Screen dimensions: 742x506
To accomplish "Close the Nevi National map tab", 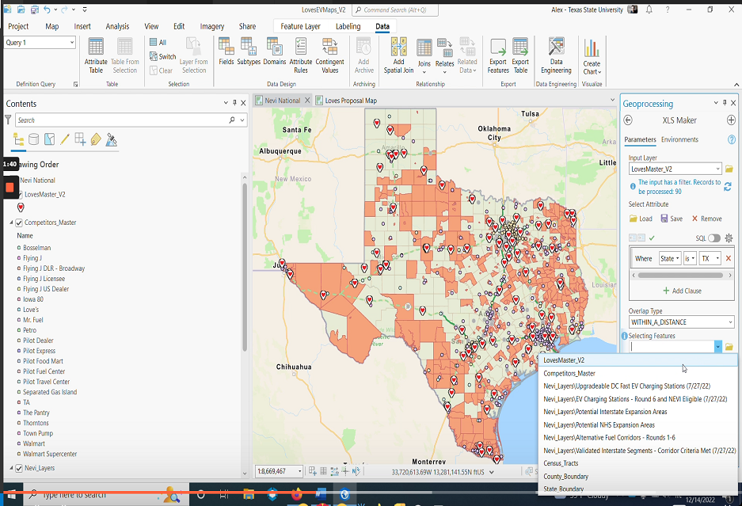I will pyautogui.click(x=307, y=101).
